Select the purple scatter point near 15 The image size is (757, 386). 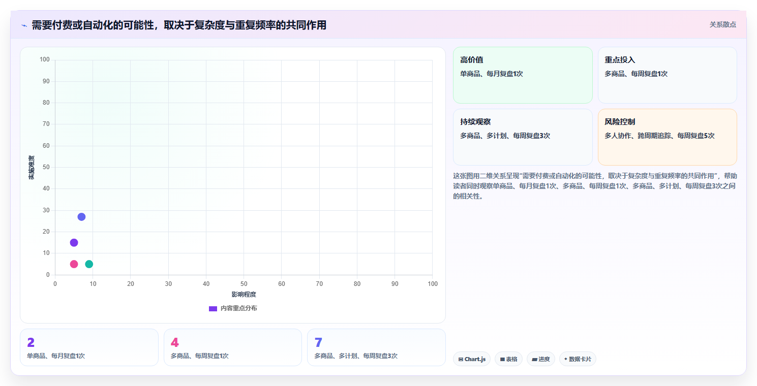pyautogui.click(x=74, y=243)
